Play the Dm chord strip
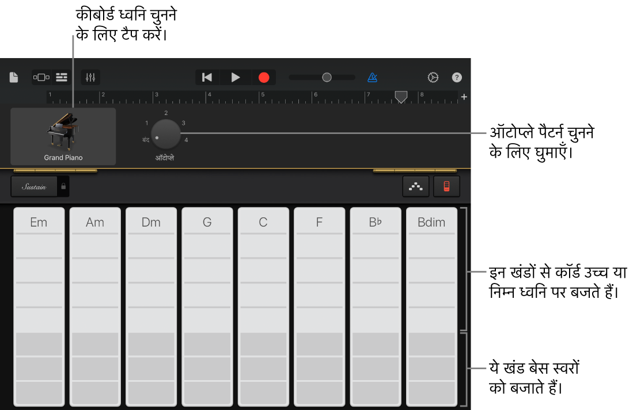This screenshot has height=410, width=633. [x=151, y=306]
